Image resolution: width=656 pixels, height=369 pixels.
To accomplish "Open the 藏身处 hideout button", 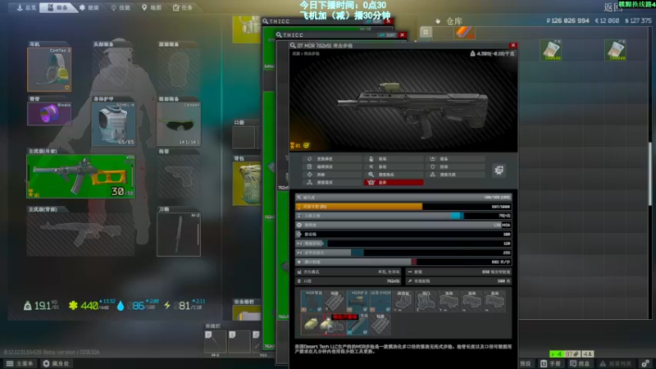I will point(56,363).
